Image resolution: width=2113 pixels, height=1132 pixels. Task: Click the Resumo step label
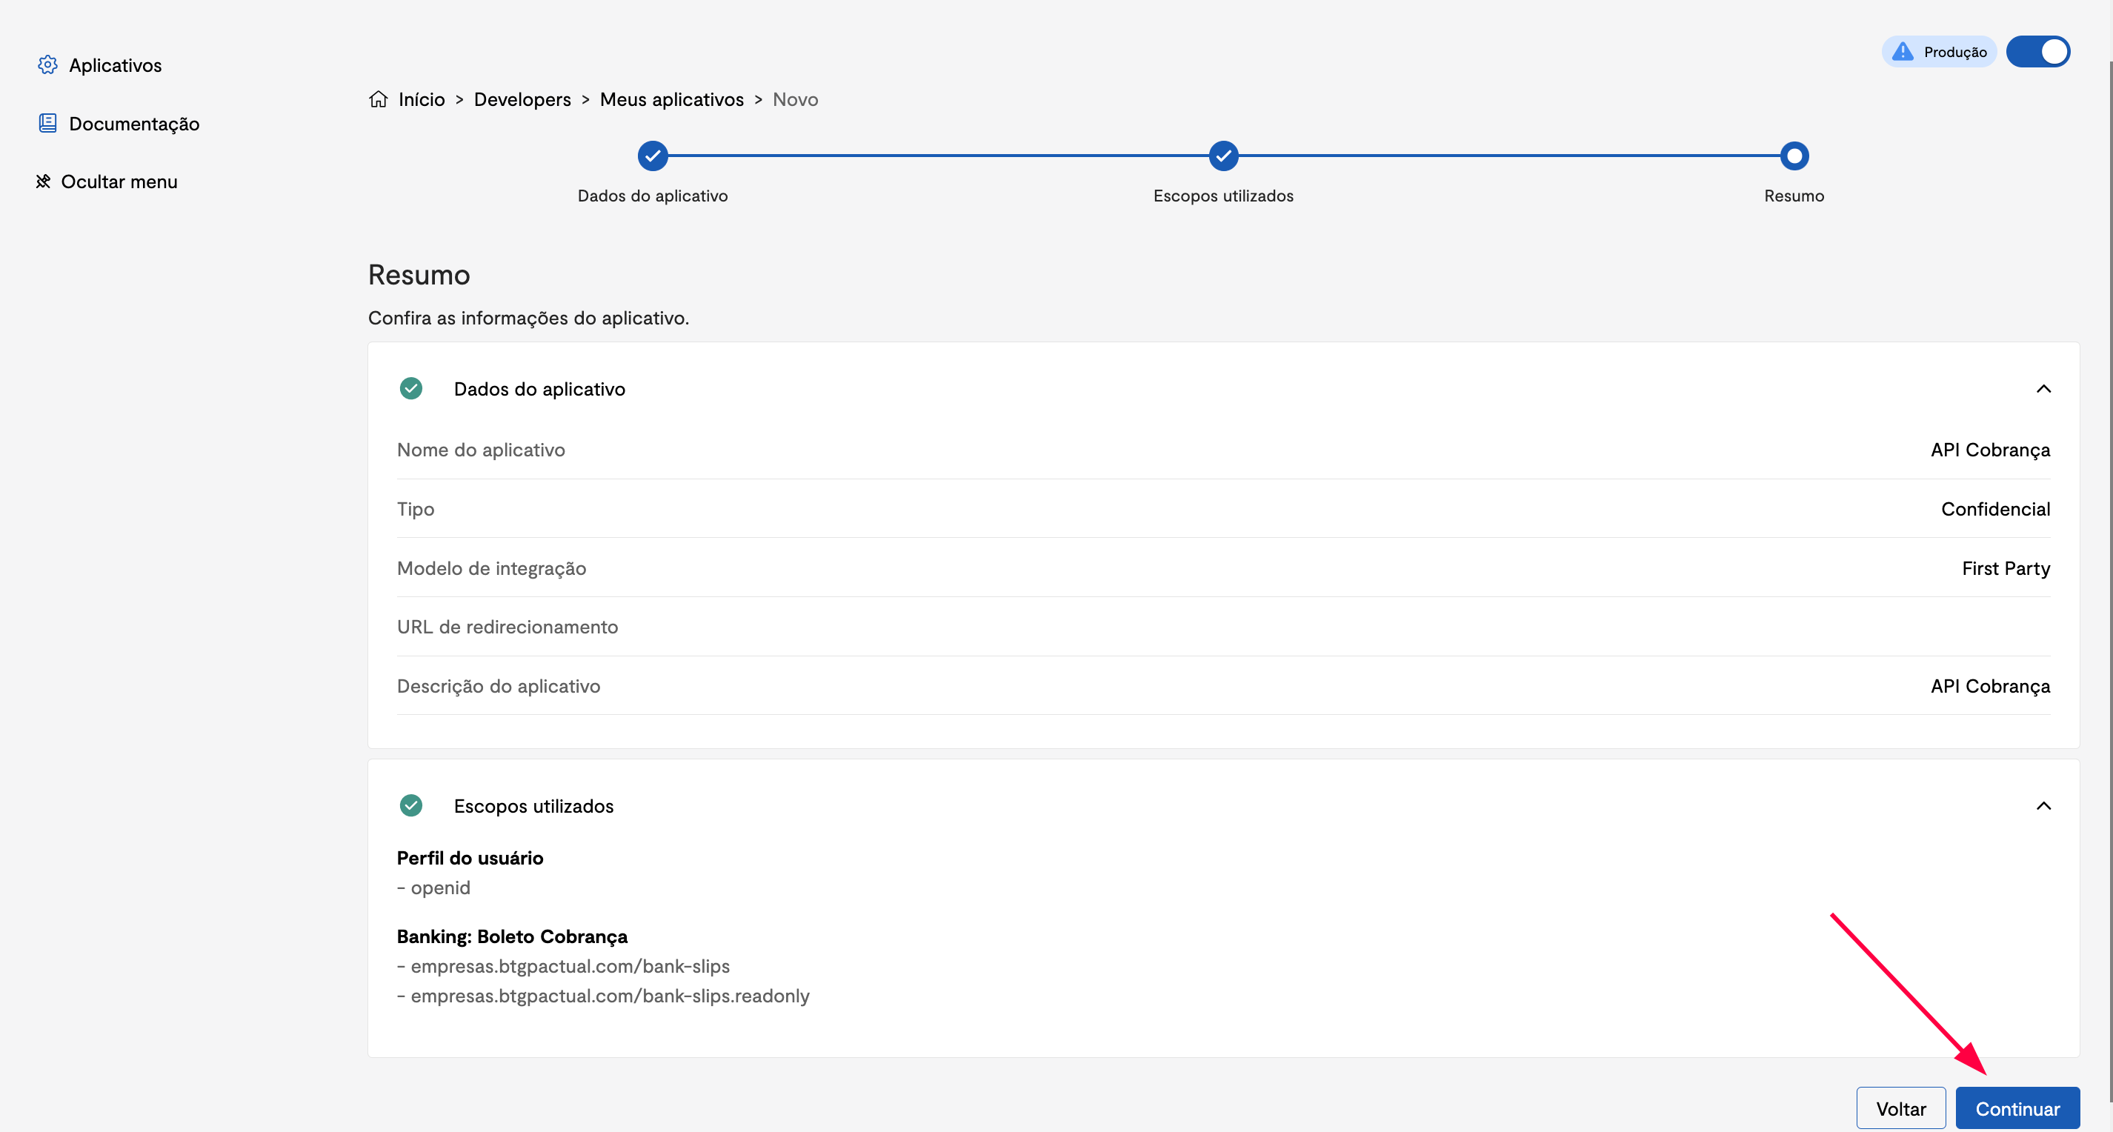click(1794, 196)
